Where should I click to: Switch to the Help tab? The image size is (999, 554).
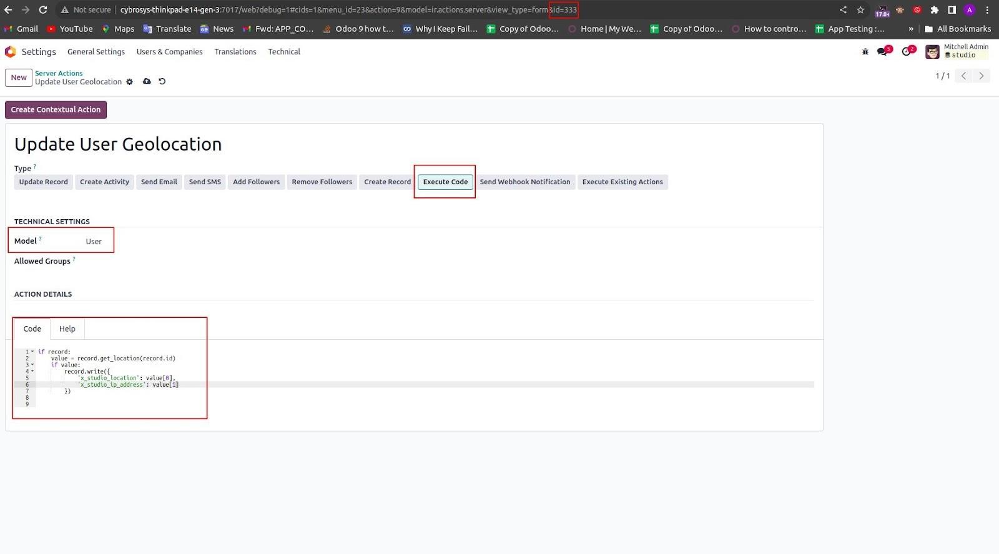click(x=67, y=329)
